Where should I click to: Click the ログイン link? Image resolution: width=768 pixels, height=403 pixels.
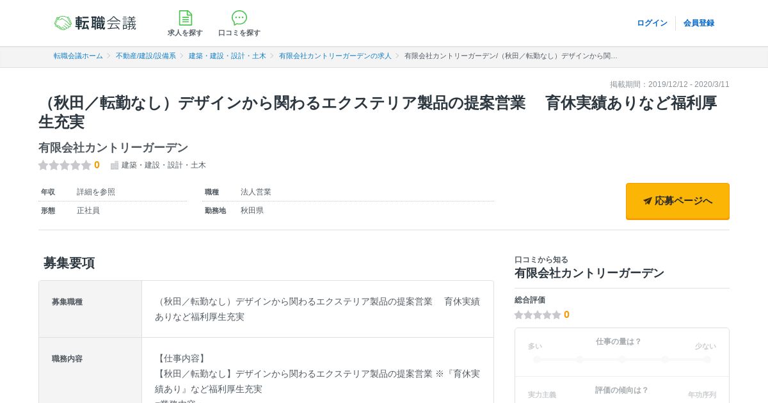[x=652, y=23]
